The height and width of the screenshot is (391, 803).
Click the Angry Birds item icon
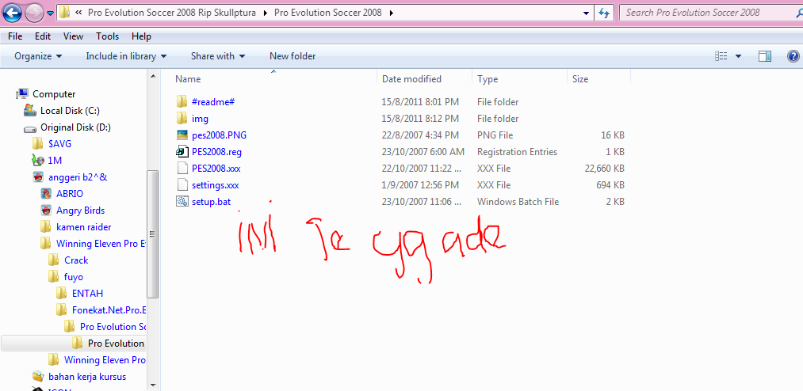coord(45,210)
